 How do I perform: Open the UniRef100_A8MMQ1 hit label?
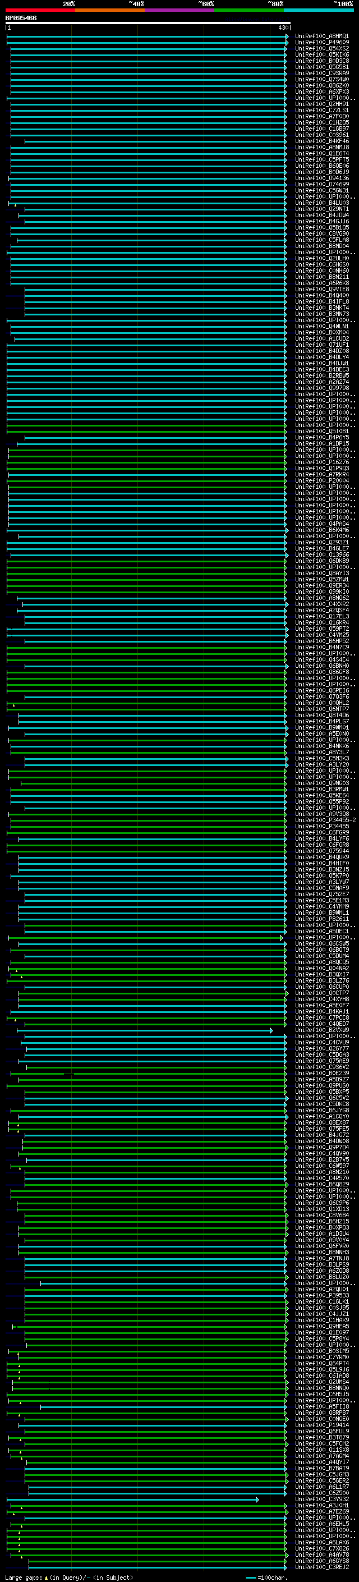coord(321,36)
